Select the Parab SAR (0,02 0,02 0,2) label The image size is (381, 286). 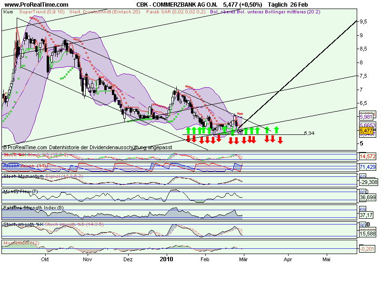(x=176, y=11)
